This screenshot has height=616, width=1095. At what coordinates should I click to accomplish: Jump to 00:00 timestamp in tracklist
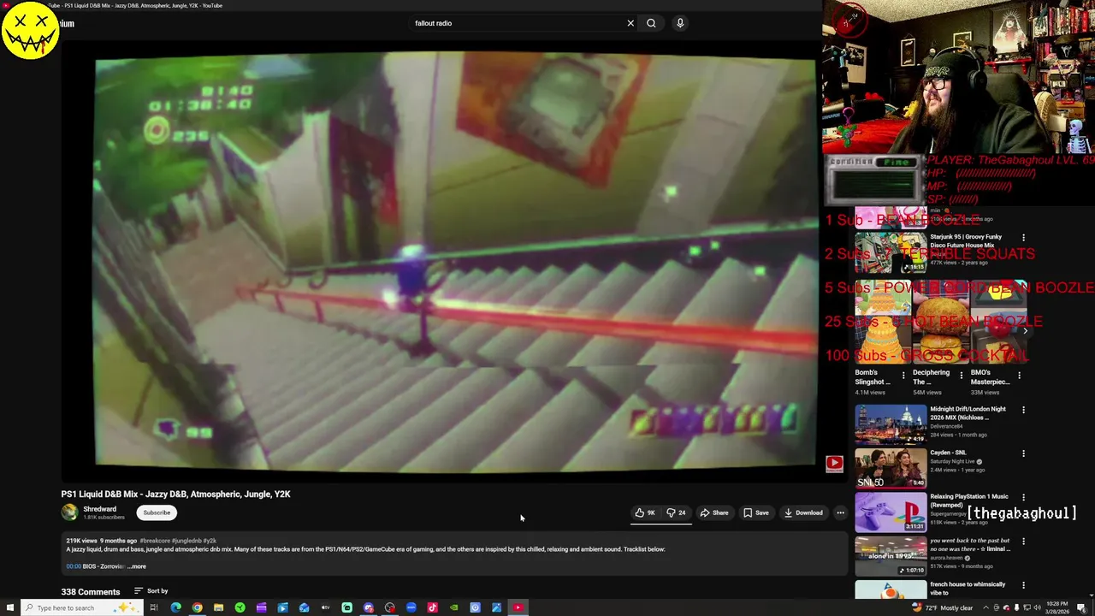coord(74,566)
